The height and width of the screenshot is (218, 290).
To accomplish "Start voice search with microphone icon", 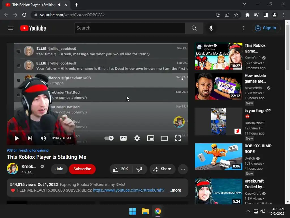I will click(211, 28).
